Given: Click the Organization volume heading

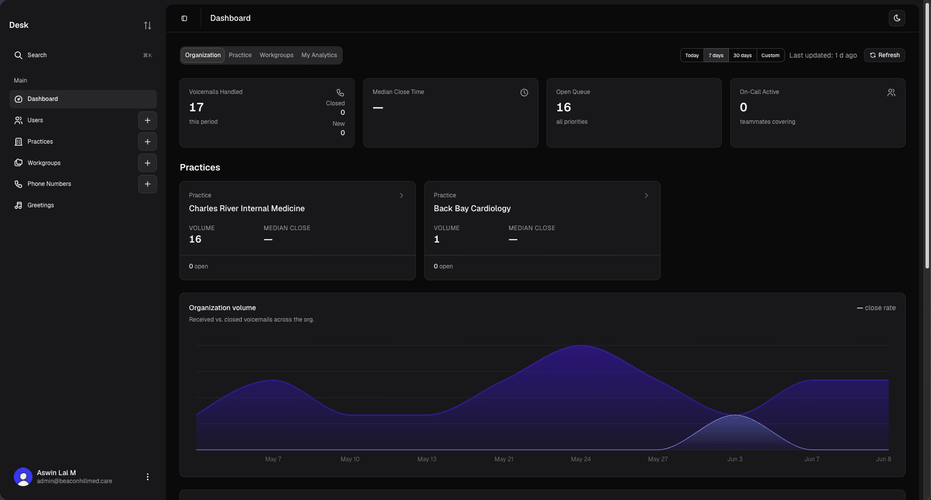Looking at the screenshot, I should tap(223, 308).
